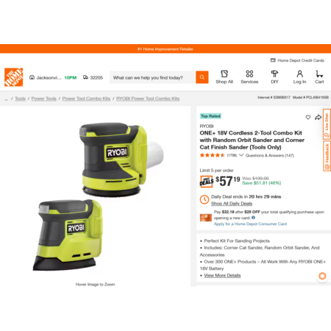Click the info icon beside new card

[253, 218]
